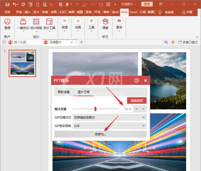Click the 高级选项 advanced options button
This screenshot has height=171, width=201.
coord(137,101)
